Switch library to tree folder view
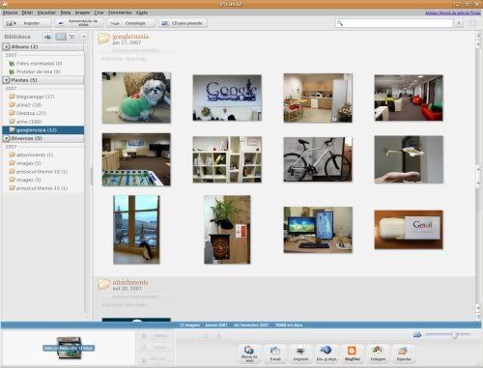 (x=72, y=37)
